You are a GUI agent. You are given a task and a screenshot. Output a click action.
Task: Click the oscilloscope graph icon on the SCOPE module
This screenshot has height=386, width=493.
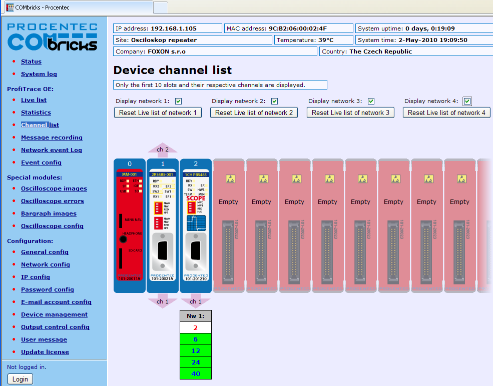pos(196,223)
